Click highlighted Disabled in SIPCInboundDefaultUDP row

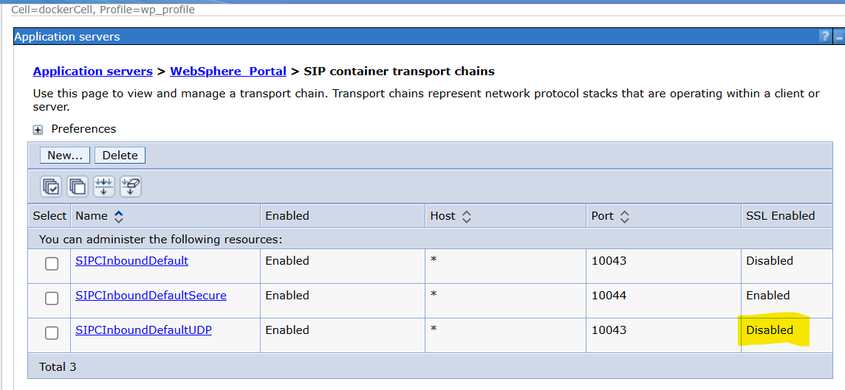(x=770, y=330)
